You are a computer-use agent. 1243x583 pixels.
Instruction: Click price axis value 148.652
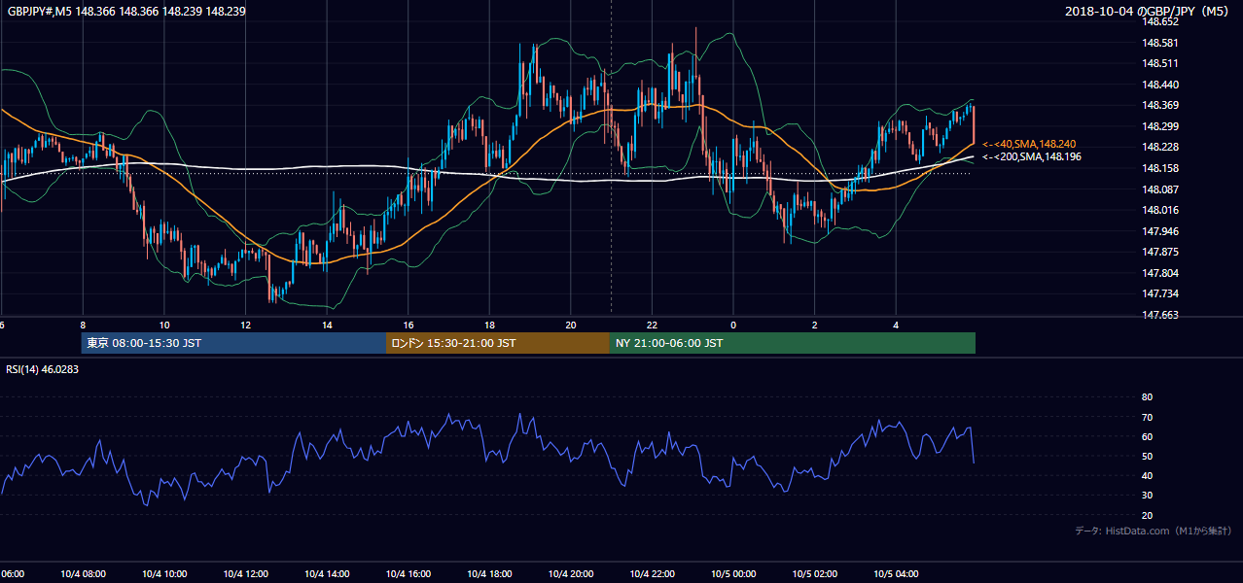(1159, 21)
